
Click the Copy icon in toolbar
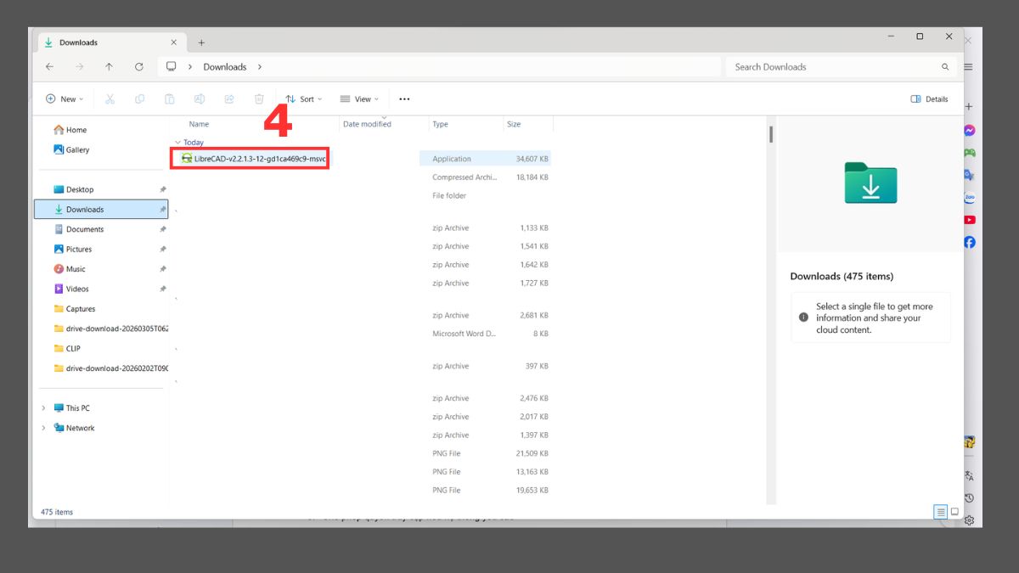coord(140,99)
